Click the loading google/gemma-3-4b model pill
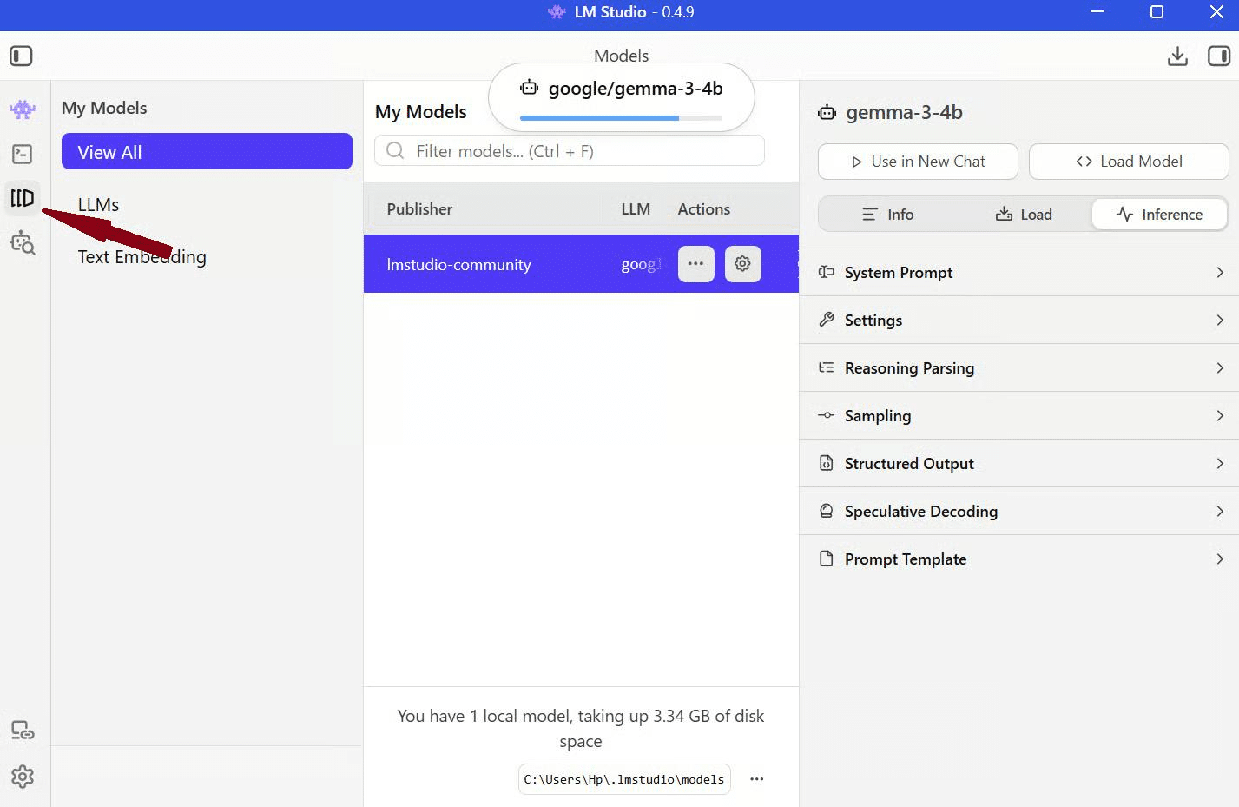Screen dimensions: 1239x807 (622, 97)
